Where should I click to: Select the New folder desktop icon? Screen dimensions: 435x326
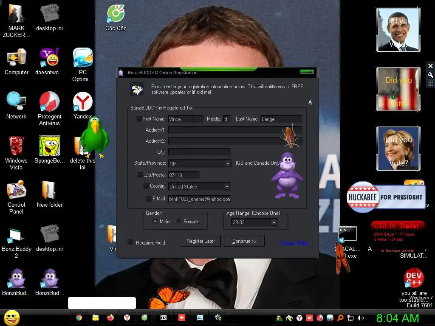pyautogui.click(x=49, y=194)
